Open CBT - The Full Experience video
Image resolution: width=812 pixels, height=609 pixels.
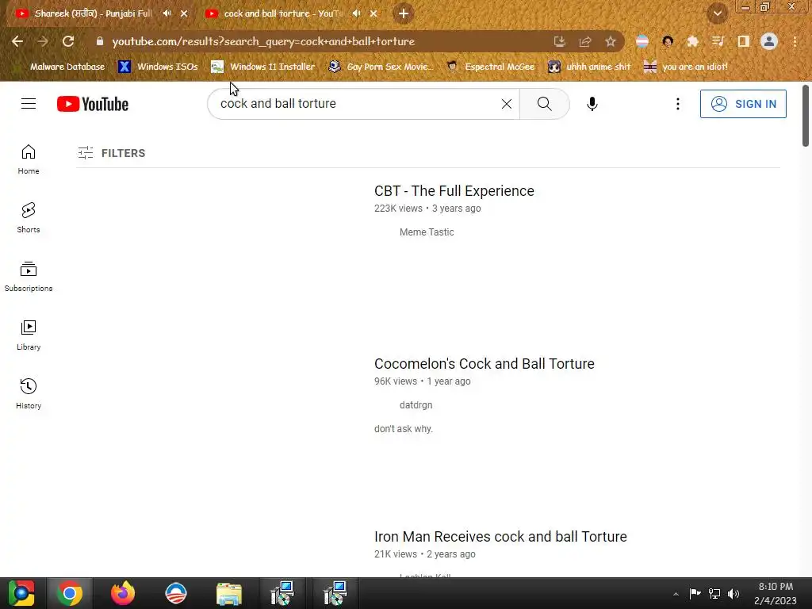click(x=454, y=191)
